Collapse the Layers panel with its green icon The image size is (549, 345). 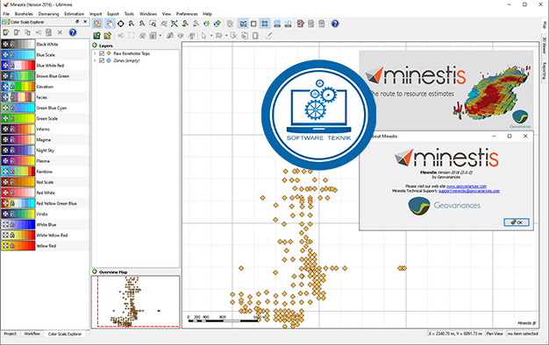(x=95, y=46)
